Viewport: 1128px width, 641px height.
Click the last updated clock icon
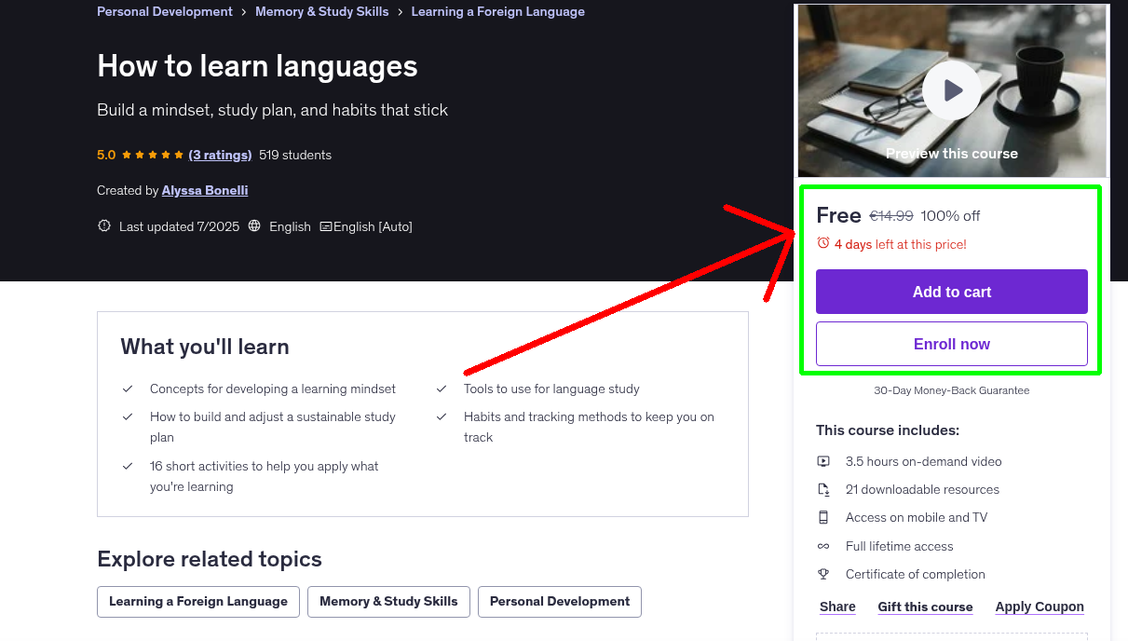(x=103, y=226)
